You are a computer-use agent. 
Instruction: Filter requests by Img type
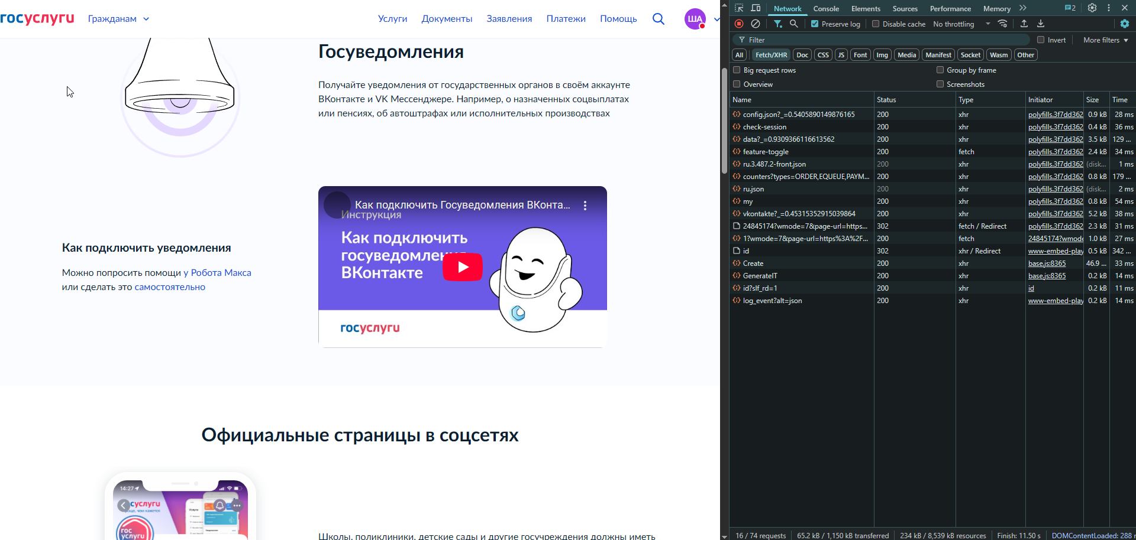click(882, 55)
